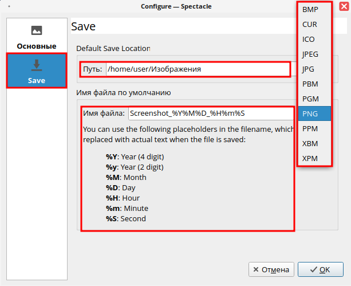Pick JPG as the save format
Image resolution: width=351 pixels, height=286 pixels.
click(309, 69)
